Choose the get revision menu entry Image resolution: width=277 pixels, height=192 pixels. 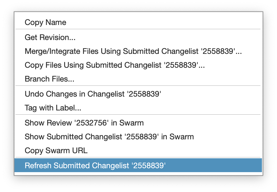point(138,37)
